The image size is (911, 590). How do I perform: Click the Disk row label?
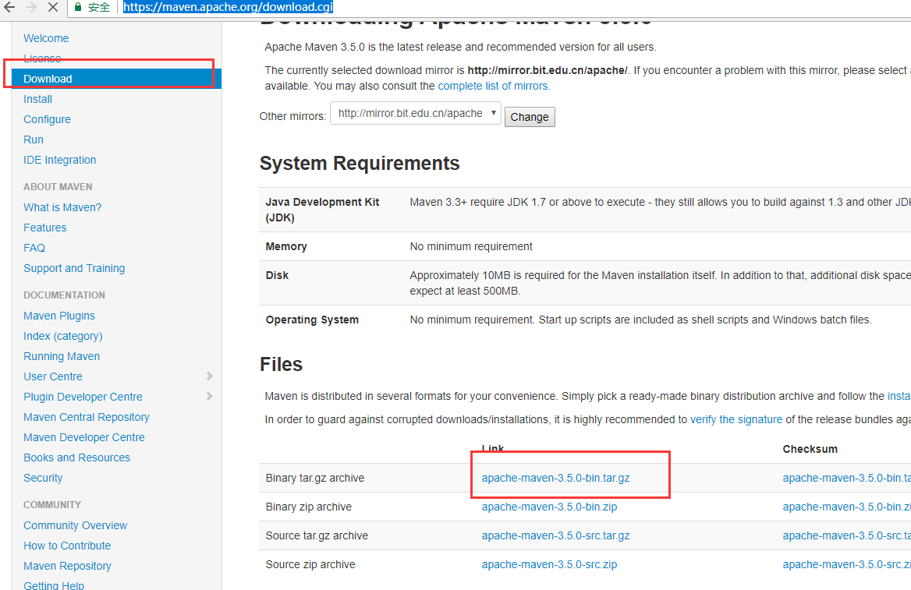tap(277, 275)
